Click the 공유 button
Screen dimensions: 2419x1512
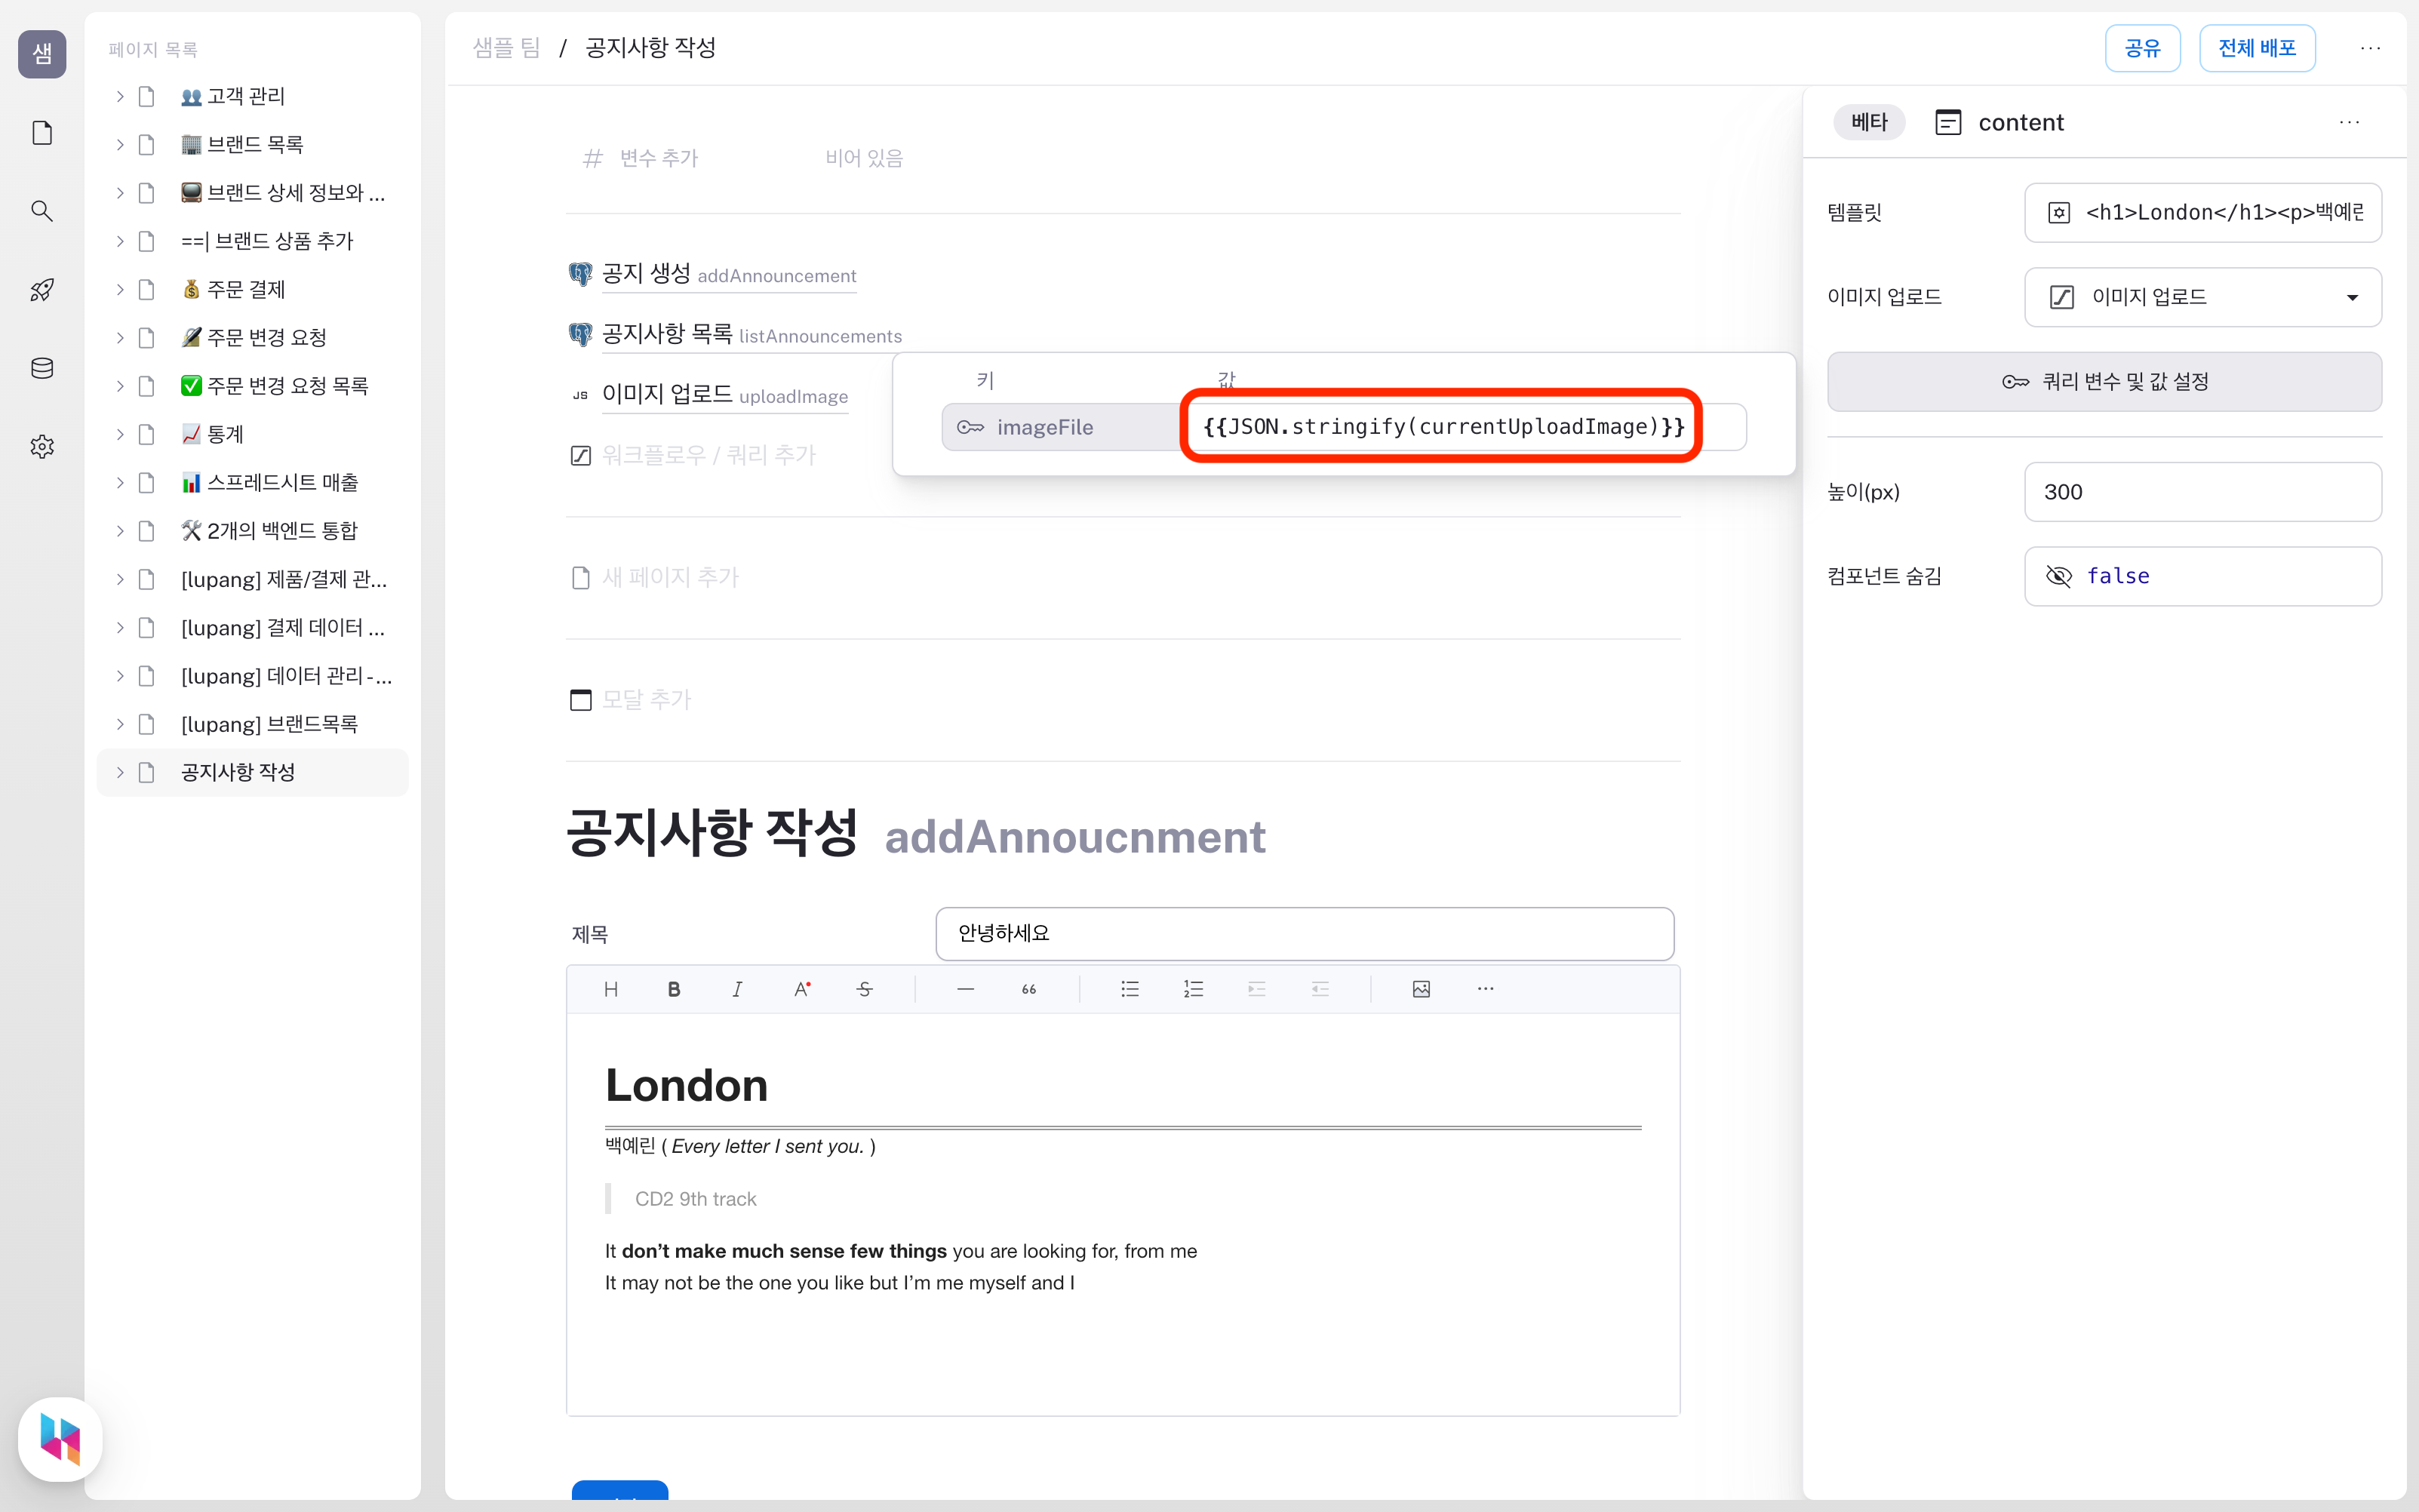[x=2142, y=48]
